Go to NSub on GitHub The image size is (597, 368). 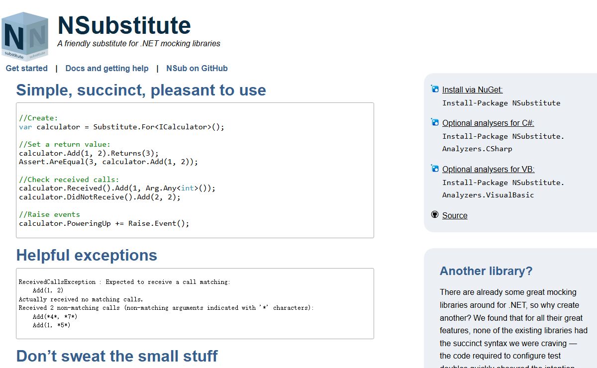point(197,68)
